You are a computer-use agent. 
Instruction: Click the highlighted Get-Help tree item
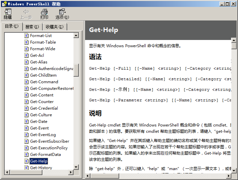[x=39, y=161]
